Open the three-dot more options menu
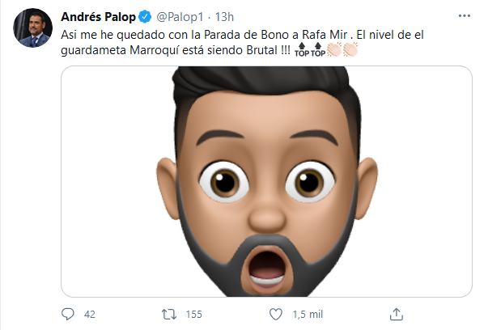 tap(465, 15)
